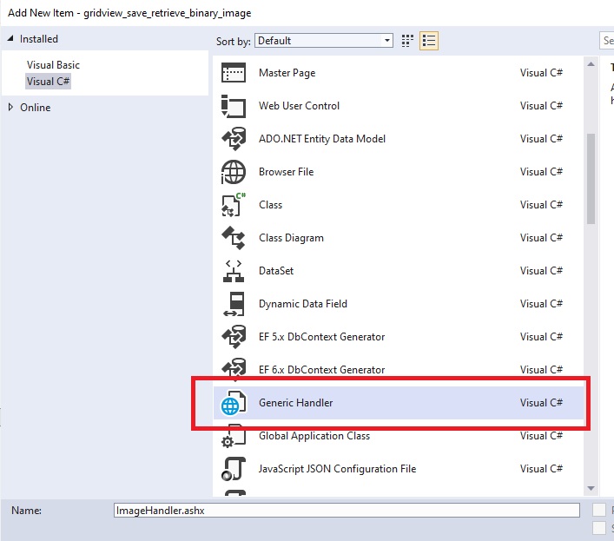The height and width of the screenshot is (541, 614).
Task: Select Visual C# language category
Action: coord(48,82)
